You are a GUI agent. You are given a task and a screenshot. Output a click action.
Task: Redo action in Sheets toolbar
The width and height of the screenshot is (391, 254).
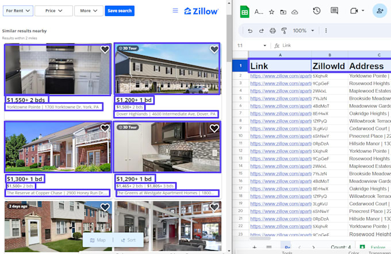pos(261,30)
